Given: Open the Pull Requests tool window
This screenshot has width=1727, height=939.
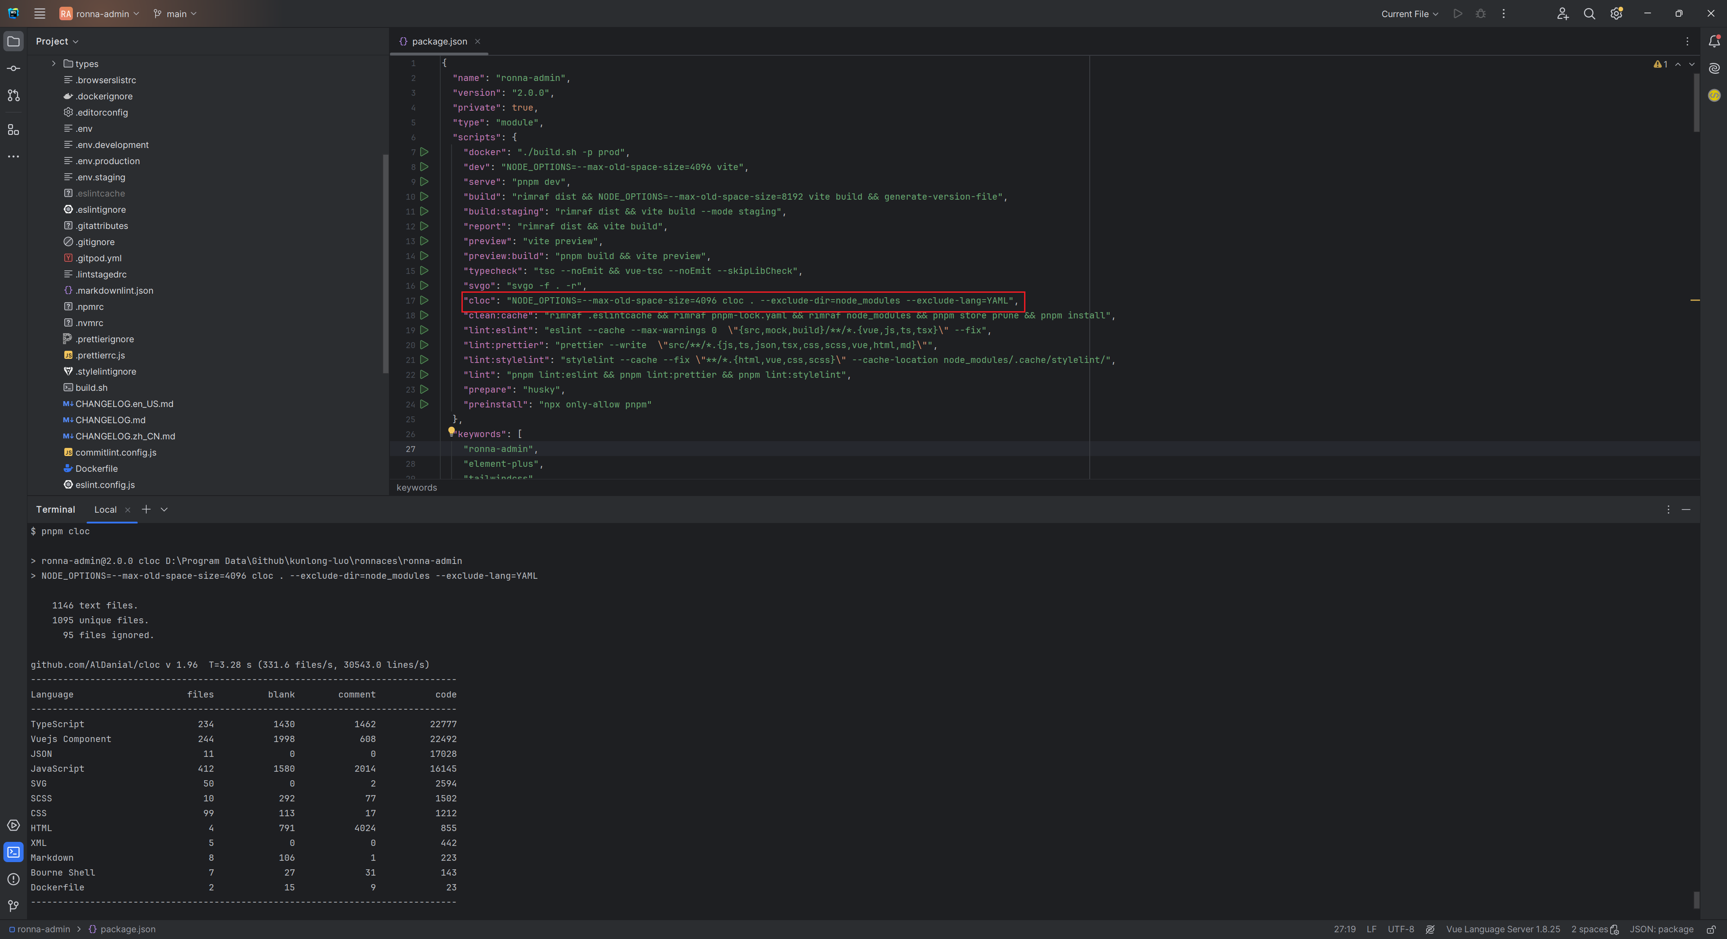Looking at the screenshot, I should coord(13,96).
